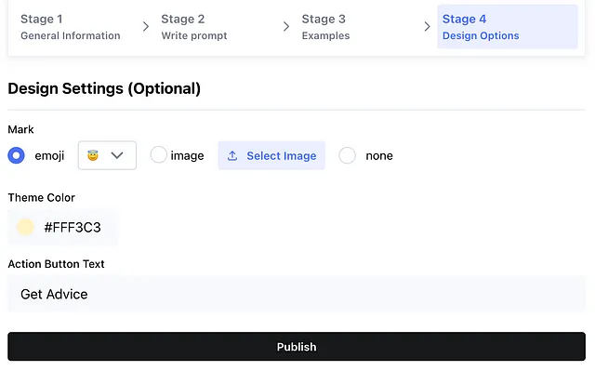Click the emoji option label
Viewport: 595px width, 384px height.
(x=49, y=155)
